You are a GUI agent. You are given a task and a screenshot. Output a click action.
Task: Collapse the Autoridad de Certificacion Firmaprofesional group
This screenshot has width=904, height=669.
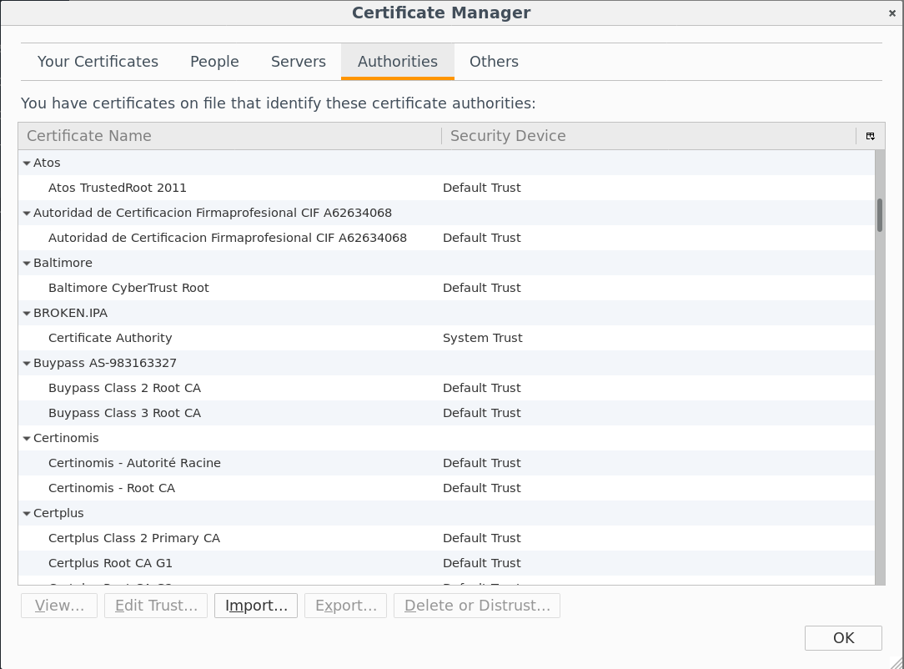click(x=27, y=214)
